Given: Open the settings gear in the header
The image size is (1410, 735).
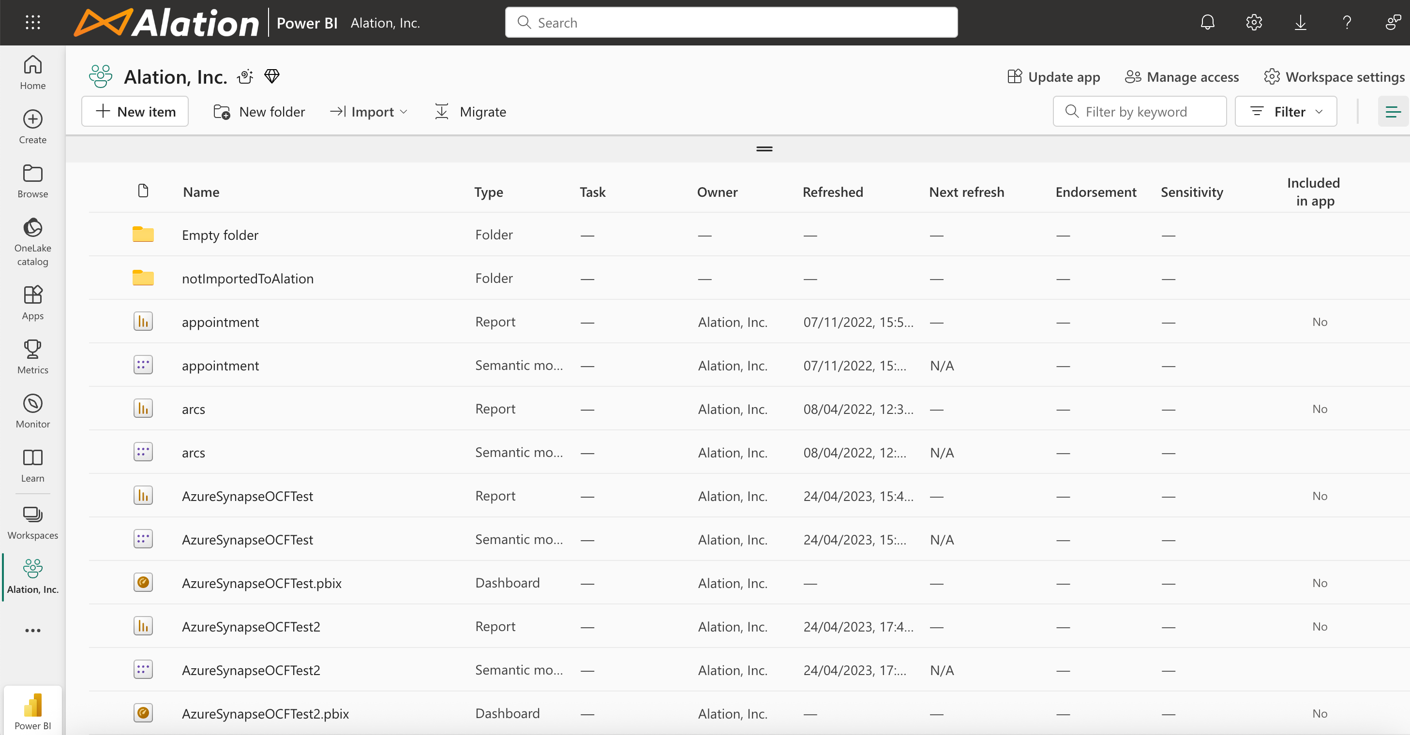Looking at the screenshot, I should tap(1254, 22).
